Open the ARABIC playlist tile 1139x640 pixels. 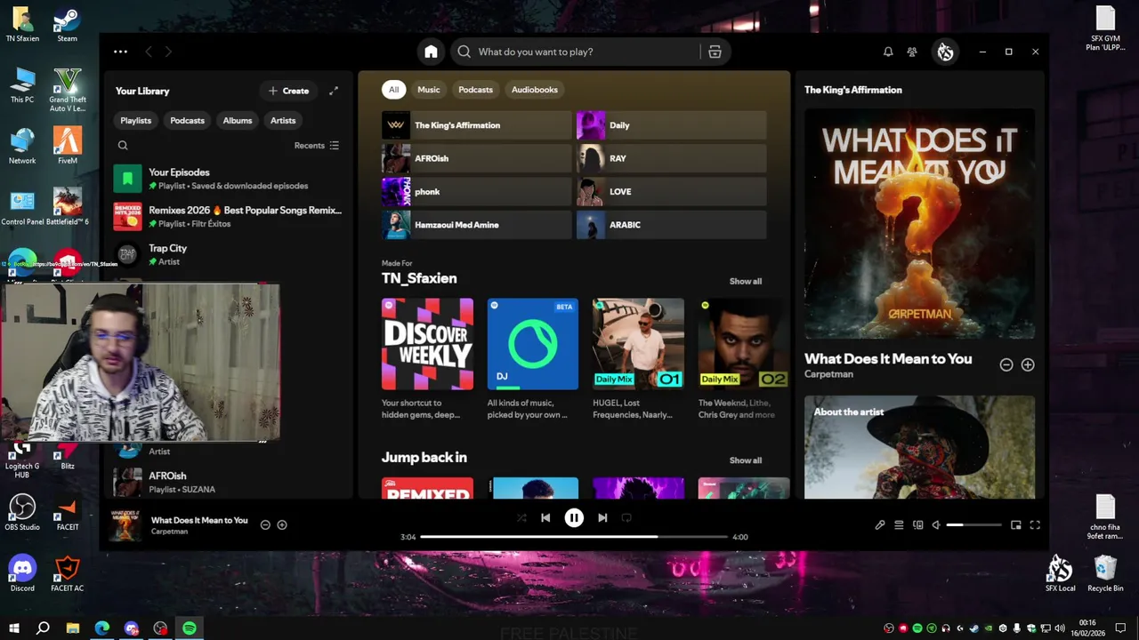671,225
